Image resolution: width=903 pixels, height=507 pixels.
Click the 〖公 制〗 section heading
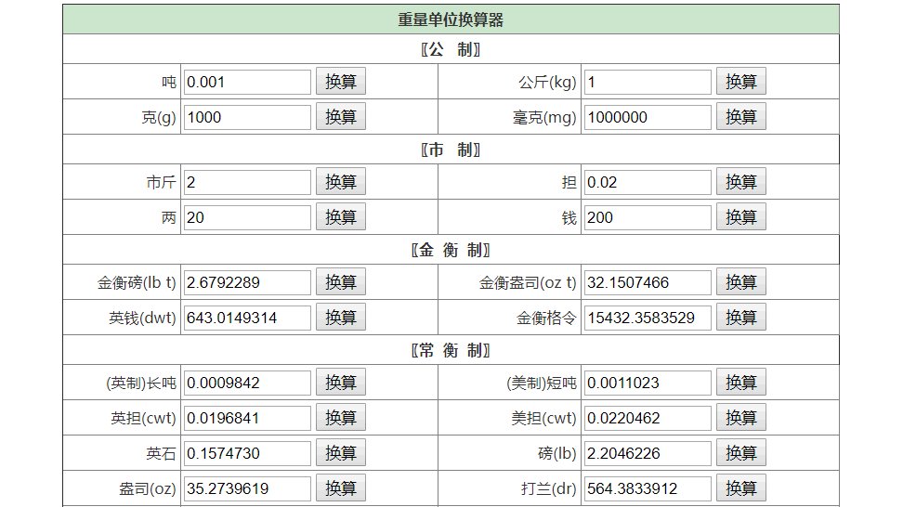(451, 49)
